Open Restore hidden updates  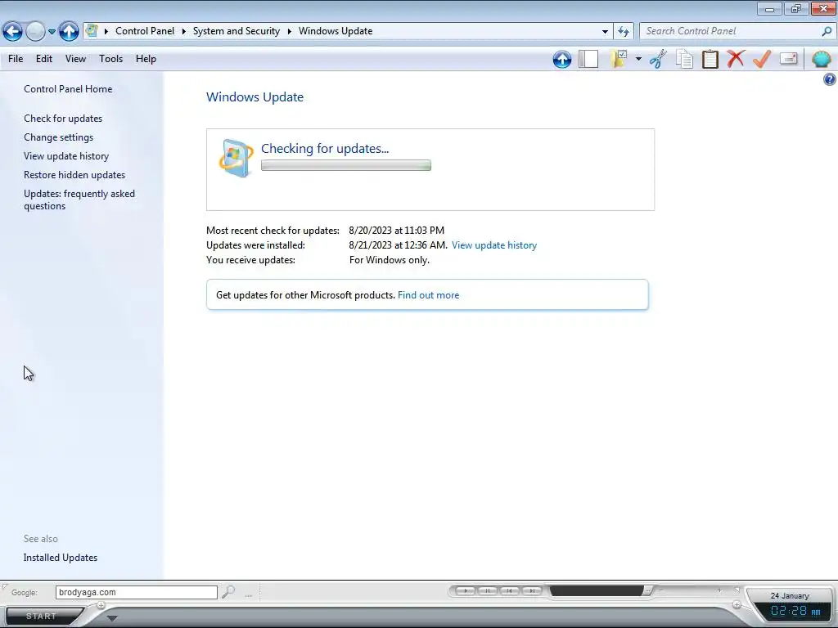(x=74, y=175)
